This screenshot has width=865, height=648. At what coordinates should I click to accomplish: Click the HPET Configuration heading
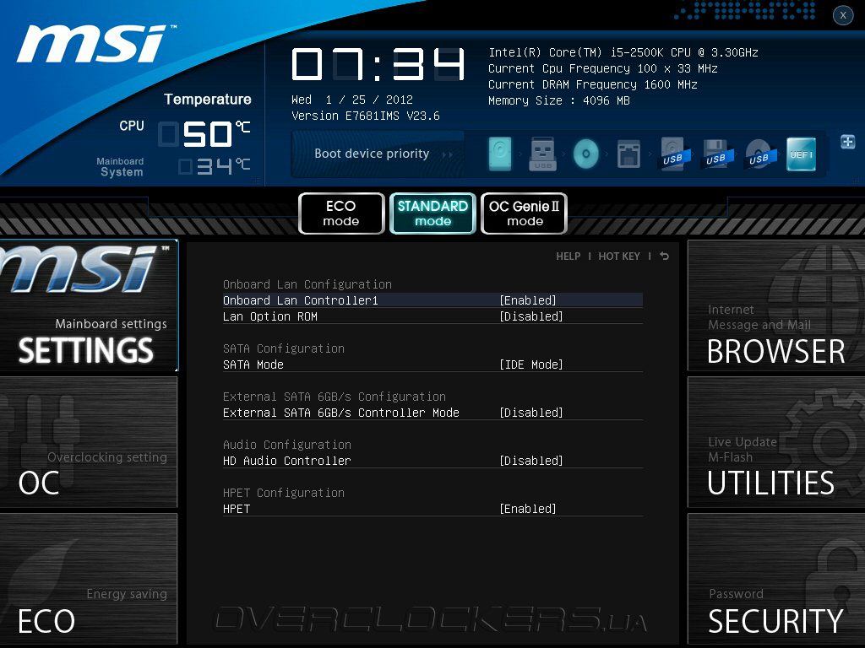pos(284,492)
